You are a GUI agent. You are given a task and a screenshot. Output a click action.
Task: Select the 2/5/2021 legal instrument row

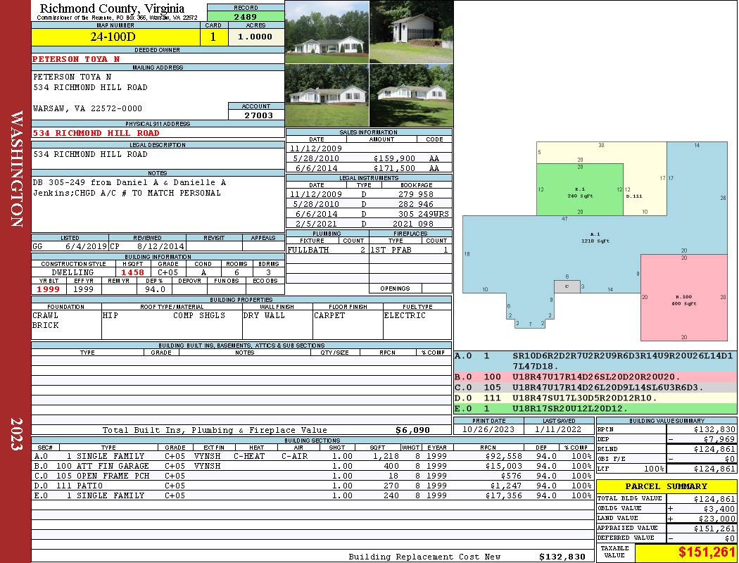tap(369, 224)
